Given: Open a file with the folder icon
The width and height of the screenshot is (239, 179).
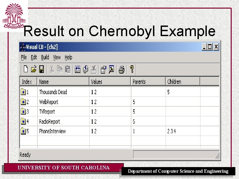Looking at the screenshot, I should 34,69.
